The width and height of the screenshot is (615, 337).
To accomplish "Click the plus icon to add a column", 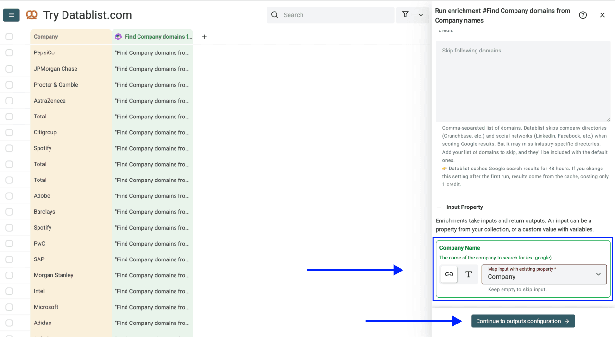I will [204, 36].
